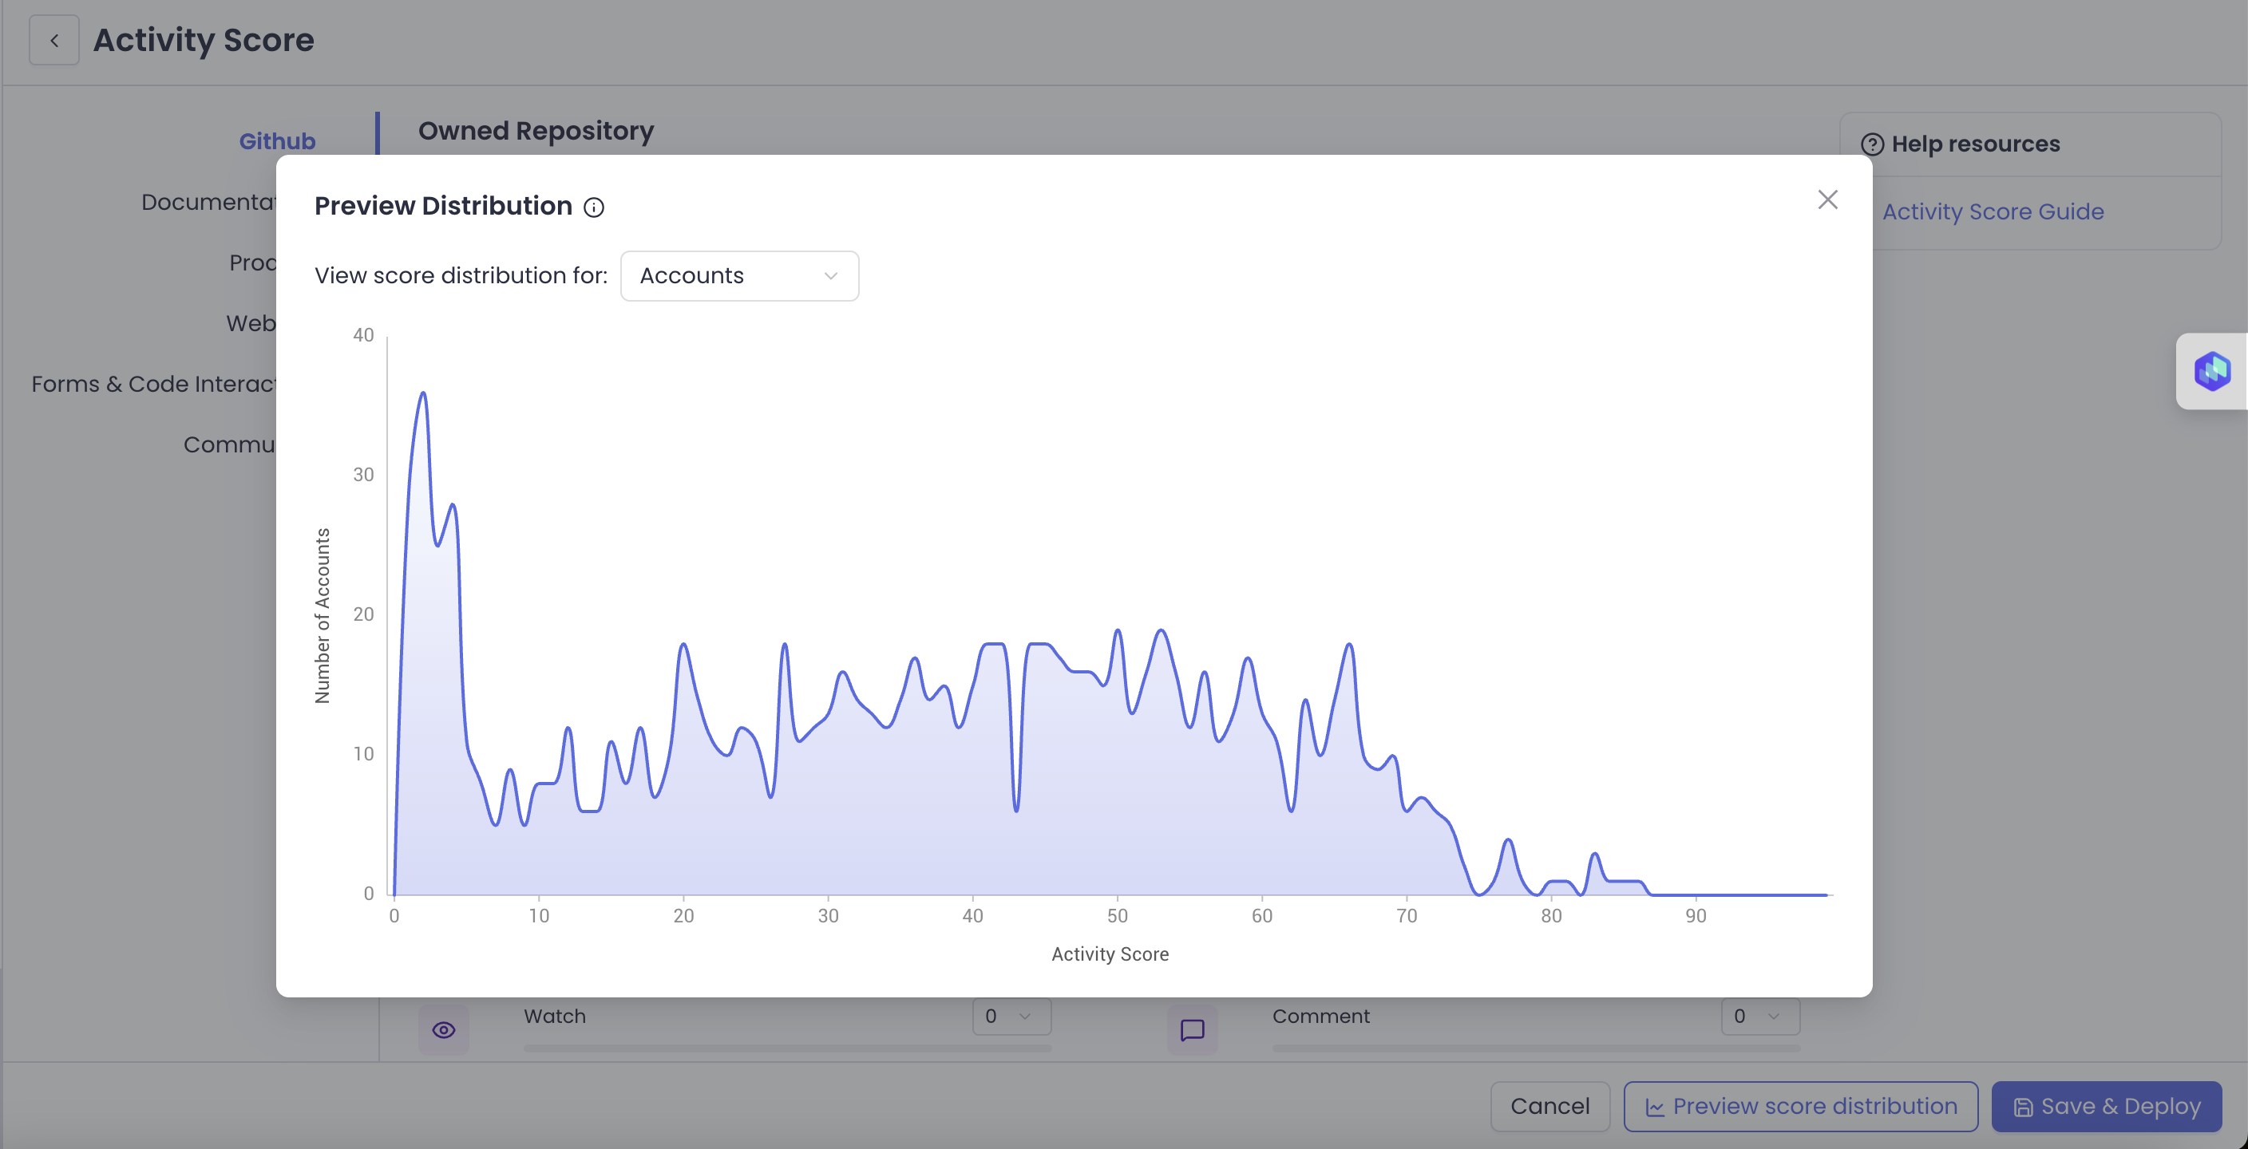Expand the Comment score value dropdown
The height and width of the screenshot is (1149, 2248).
(x=1759, y=1017)
